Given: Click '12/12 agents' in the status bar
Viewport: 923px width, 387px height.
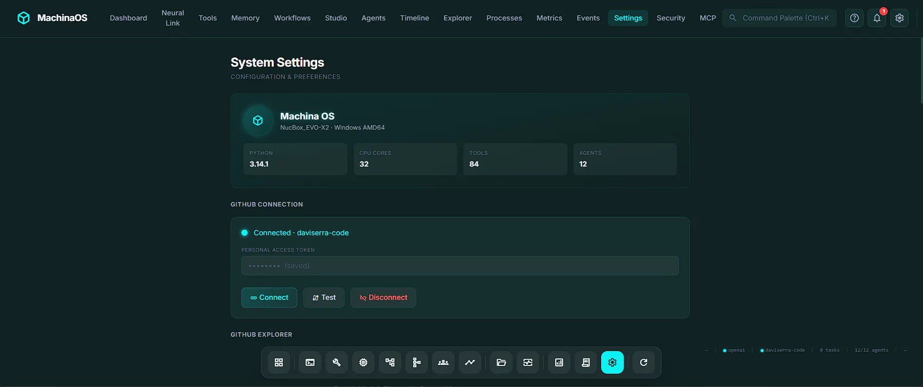Looking at the screenshot, I should 872,350.
